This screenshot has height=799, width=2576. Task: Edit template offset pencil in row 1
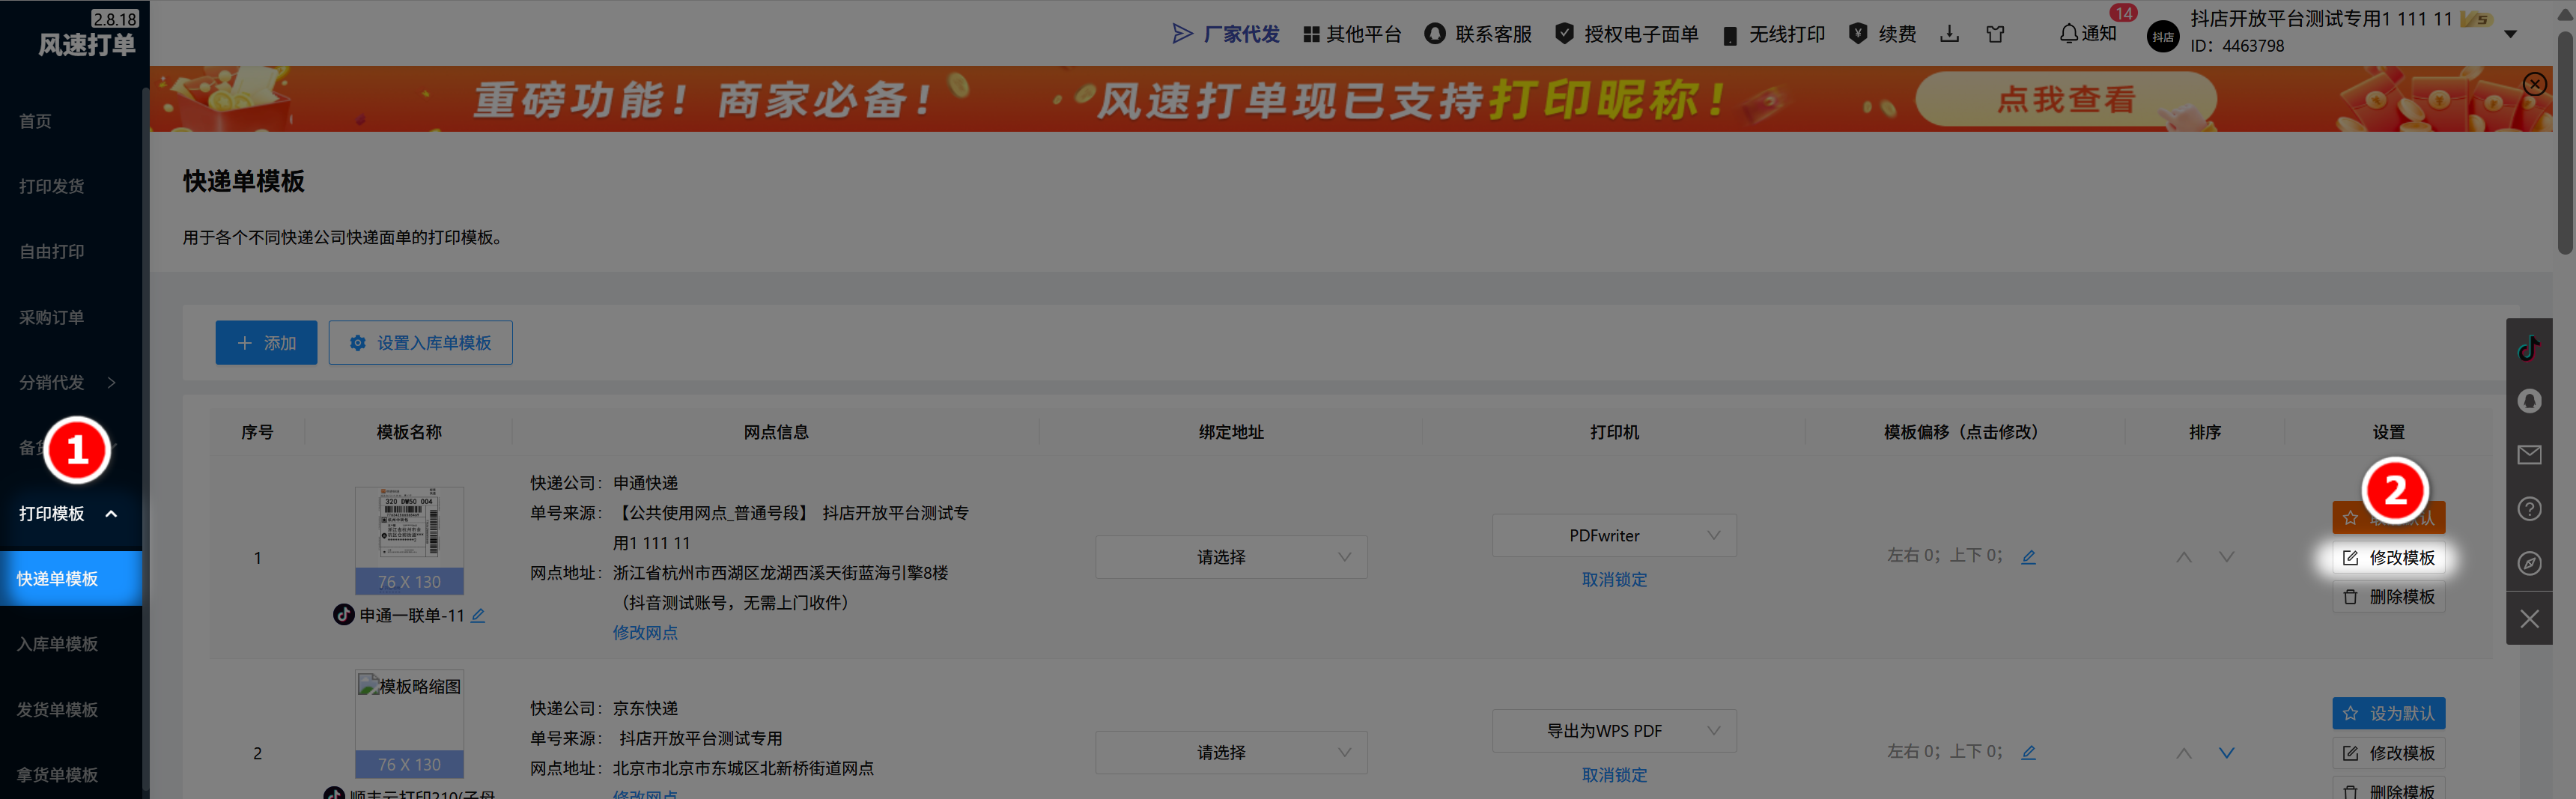pos(2028,556)
